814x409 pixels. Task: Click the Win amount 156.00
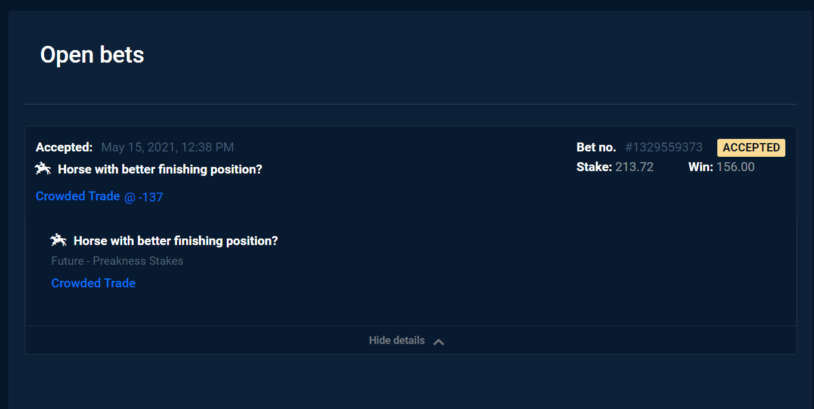(x=735, y=167)
